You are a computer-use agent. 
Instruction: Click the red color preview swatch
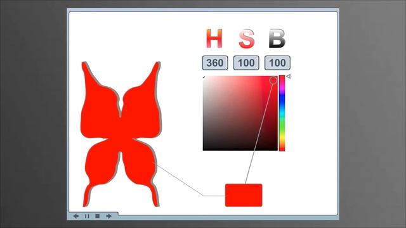[x=244, y=195]
